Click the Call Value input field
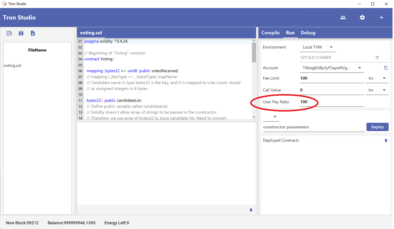 [x=332, y=90]
